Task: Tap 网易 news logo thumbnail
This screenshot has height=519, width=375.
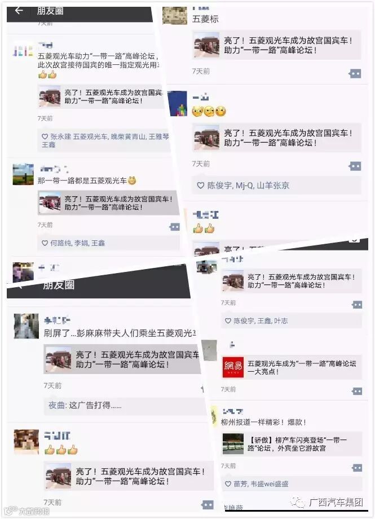Action: (233, 367)
